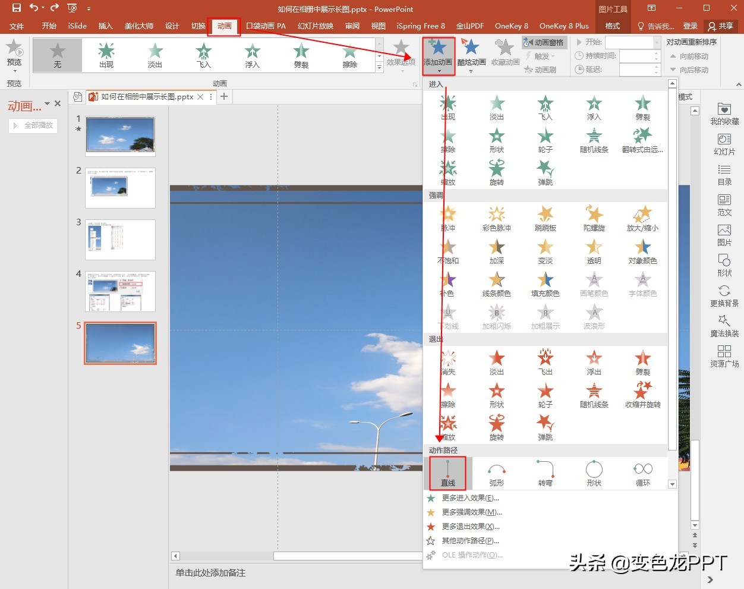This screenshot has height=589, width=744.
Task: Add a new document tab with plus
Action: [224, 96]
